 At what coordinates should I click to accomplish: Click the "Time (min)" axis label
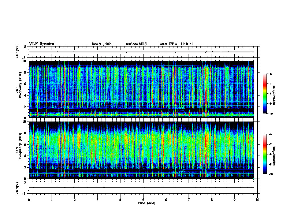pyautogui.click(x=146, y=203)
